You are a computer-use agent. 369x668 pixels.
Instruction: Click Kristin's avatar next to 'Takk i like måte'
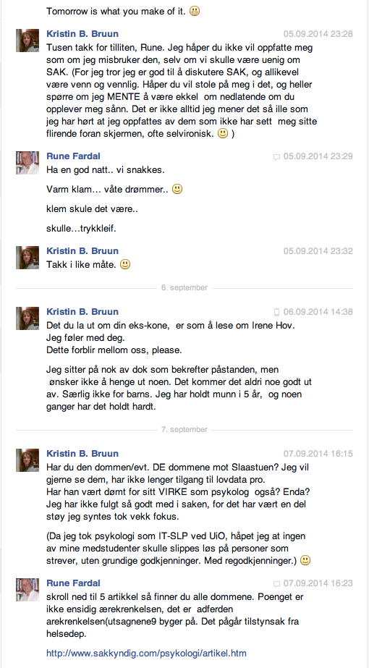tap(27, 258)
